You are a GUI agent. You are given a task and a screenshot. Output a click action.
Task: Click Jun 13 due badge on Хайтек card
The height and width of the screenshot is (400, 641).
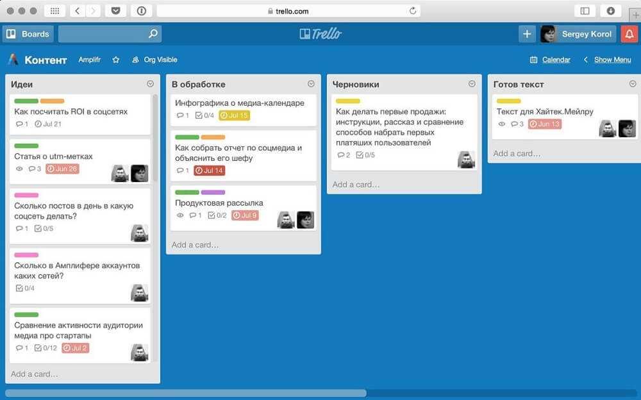point(544,124)
